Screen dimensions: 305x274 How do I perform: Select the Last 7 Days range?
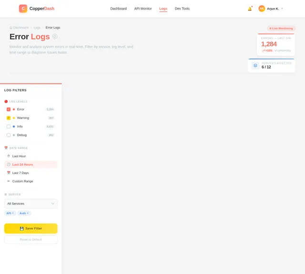20,173
